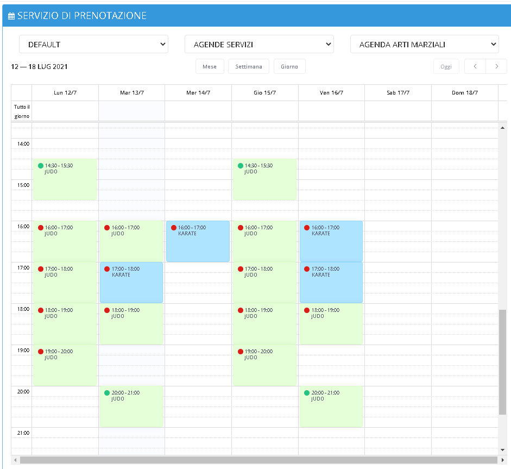Click red dot on Monday 19:00 Judo
Viewport: 511px width, 469px height.
tap(41, 352)
